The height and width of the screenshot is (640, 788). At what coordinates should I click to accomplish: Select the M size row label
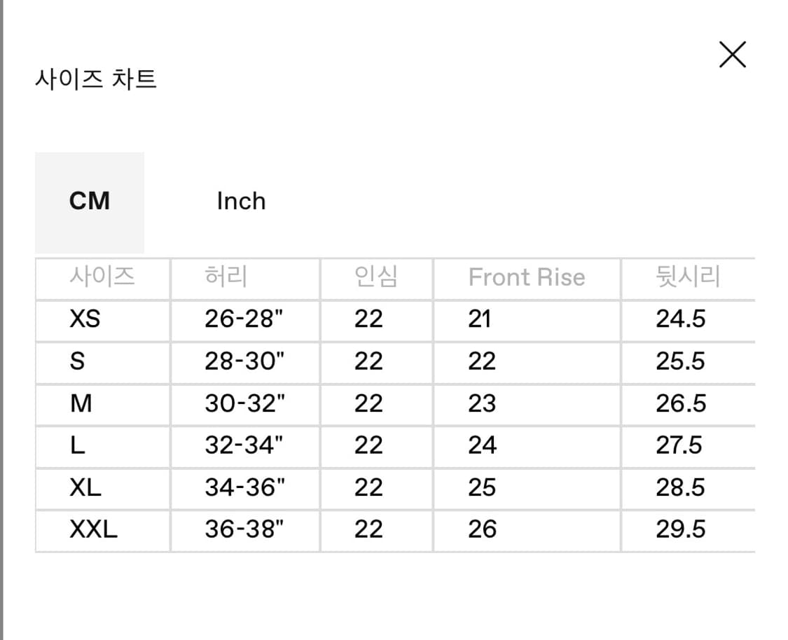pos(81,403)
